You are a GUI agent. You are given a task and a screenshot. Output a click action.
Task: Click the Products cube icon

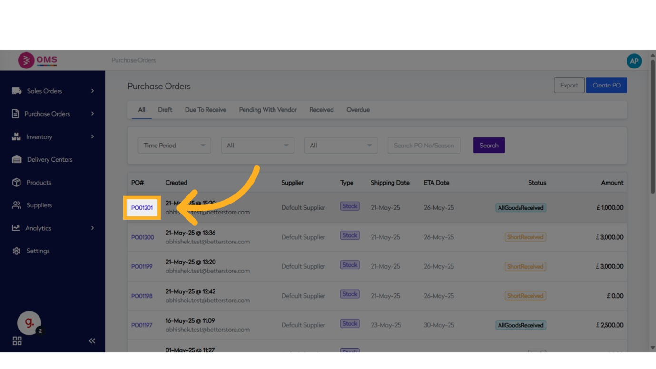click(17, 183)
